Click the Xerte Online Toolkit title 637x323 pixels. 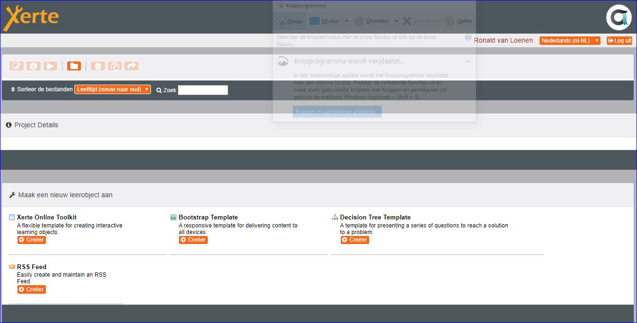47,218
